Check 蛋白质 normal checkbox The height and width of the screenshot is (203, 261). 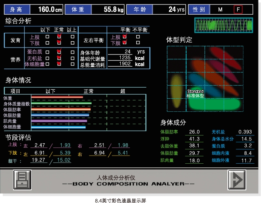[x=60, y=52]
